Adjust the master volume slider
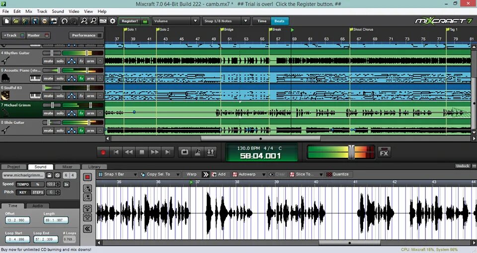 (351, 152)
